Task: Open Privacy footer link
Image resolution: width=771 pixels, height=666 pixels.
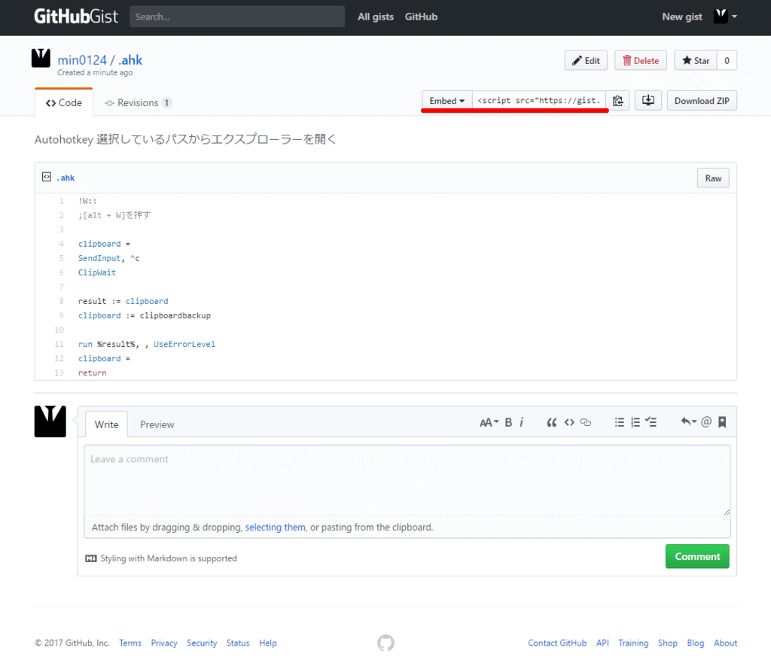Action: [x=163, y=643]
